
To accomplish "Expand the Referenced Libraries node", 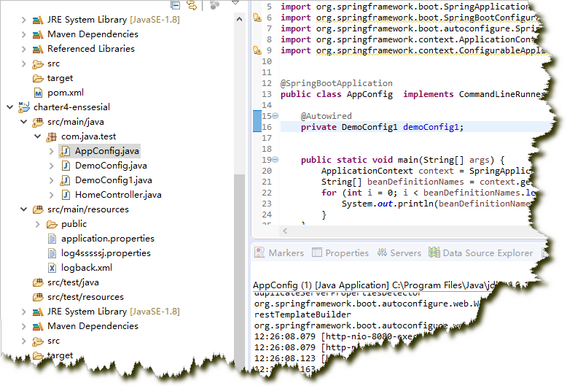I will click(x=23, y=49).
